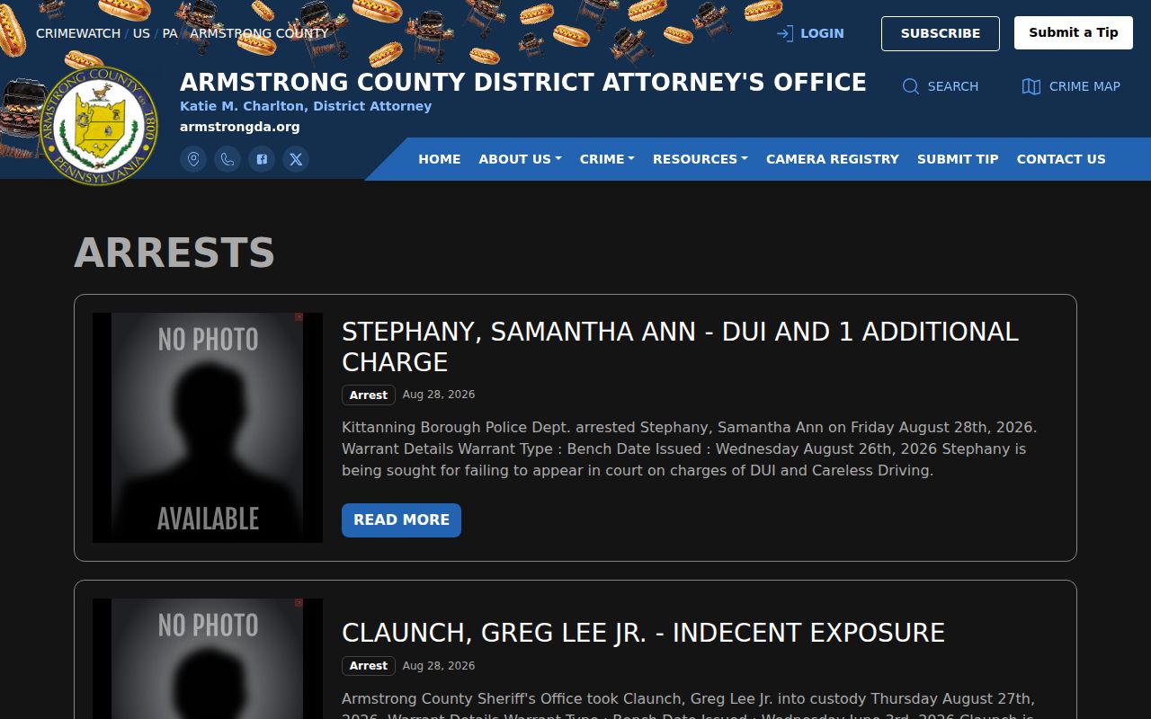
Task: Open armstrongda.org website link
Action: tap(240, 127)
